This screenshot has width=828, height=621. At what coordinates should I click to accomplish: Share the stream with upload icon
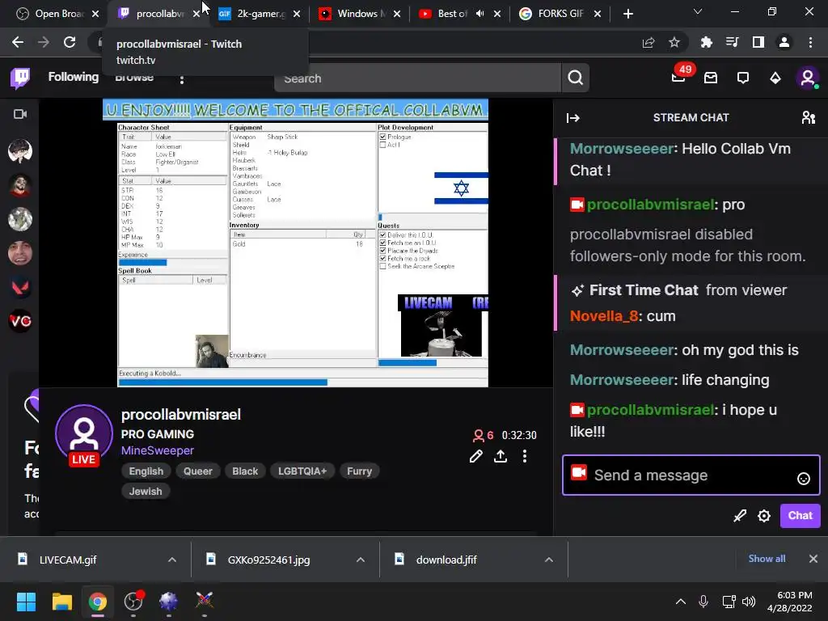(x=500, y=456)
